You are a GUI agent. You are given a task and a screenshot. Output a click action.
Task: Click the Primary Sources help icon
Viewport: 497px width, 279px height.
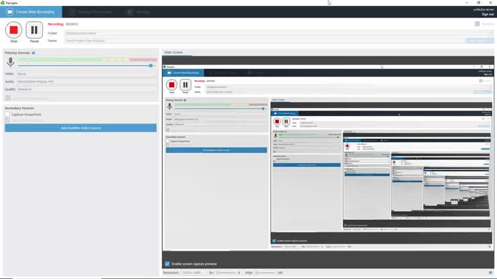click(x=34, y=52)
